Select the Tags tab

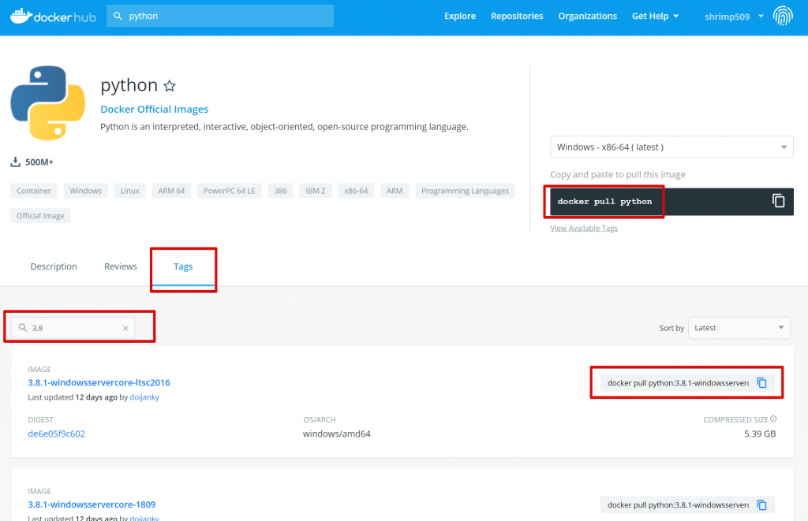click(183, 266)
